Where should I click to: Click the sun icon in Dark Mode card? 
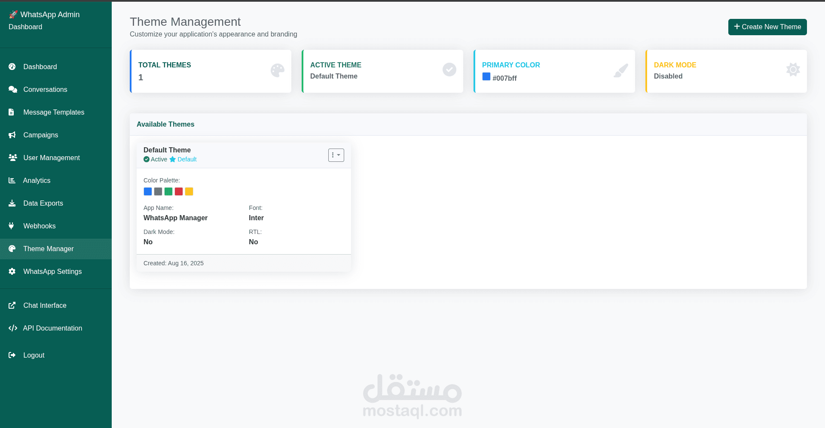793,70
